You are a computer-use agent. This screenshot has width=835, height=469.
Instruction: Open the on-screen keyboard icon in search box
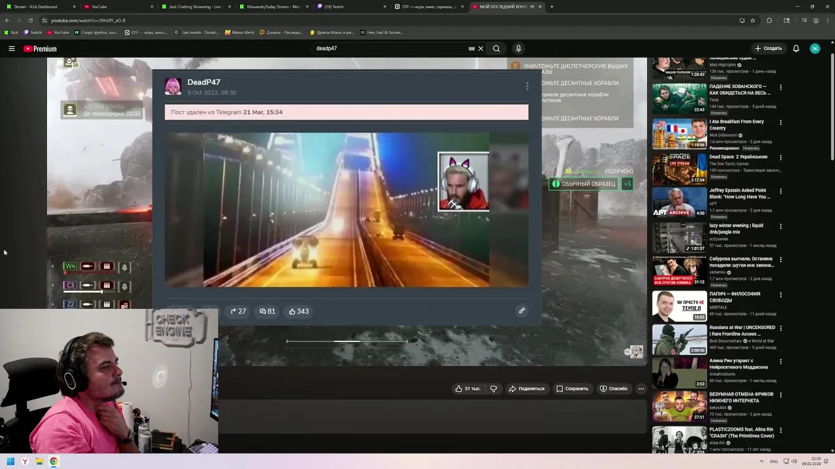pos(472,48)
